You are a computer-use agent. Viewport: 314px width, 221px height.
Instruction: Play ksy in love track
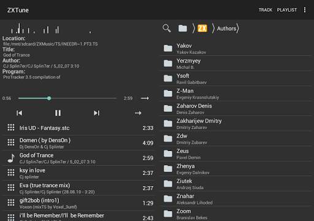tap(78, 173)
